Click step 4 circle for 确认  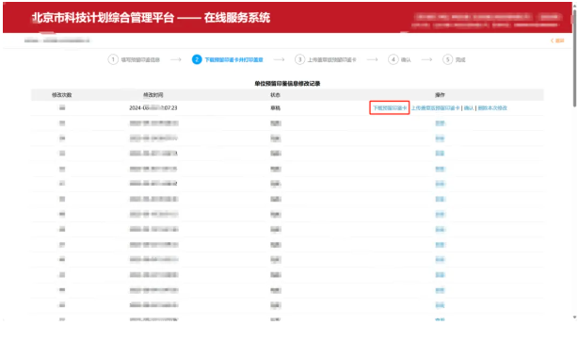pyautogui.click(x=394, y=59)
